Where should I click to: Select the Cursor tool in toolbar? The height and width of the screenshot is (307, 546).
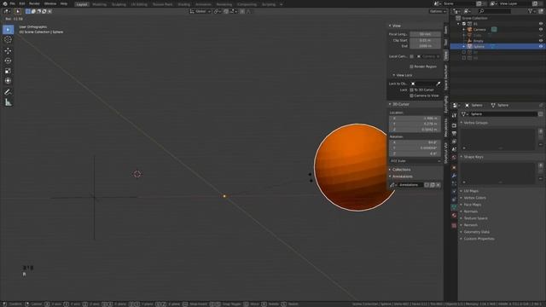pyautogui.click(x=8, y=40)
